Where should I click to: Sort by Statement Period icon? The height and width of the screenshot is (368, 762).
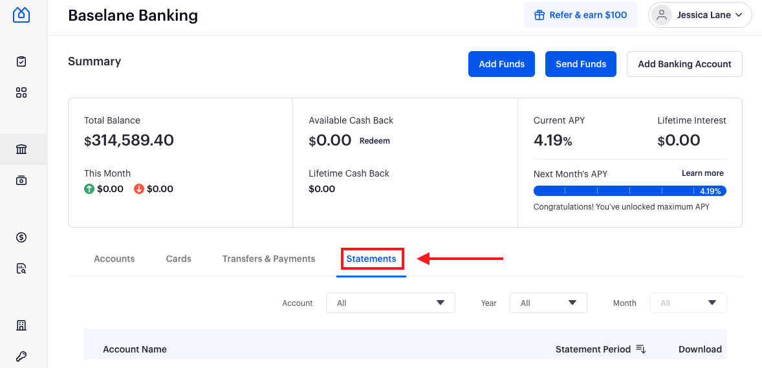[x=641, y=349]
